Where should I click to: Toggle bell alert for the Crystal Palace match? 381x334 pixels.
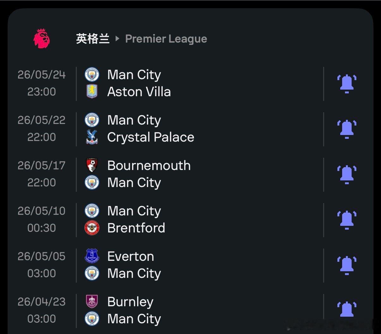[x=347, y=129]
